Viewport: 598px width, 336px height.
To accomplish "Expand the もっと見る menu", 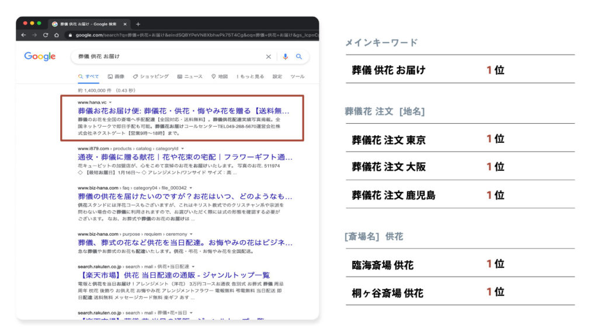I will (250, 76).
